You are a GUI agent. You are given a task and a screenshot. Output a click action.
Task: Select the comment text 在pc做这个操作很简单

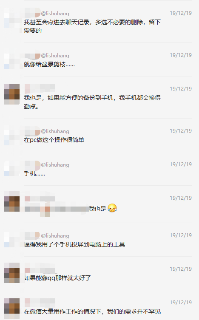click(x=54, y=140)
